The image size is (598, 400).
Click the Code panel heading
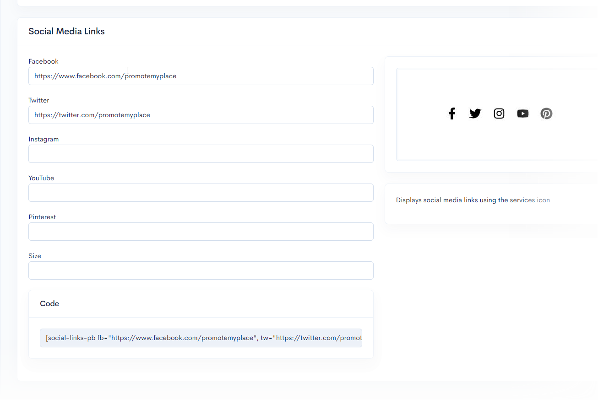coord(49,303)
